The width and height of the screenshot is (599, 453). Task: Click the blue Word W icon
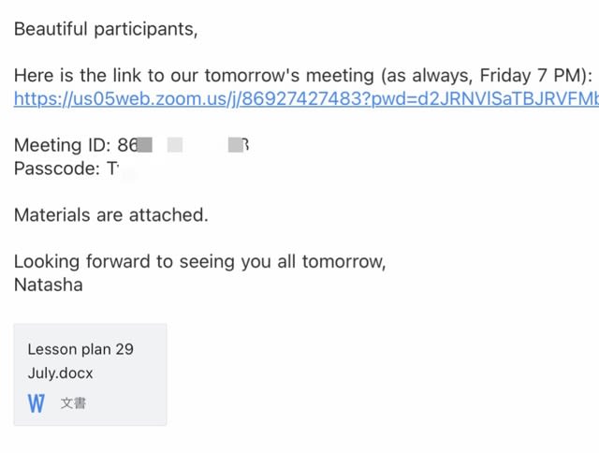tap(37, 403)
